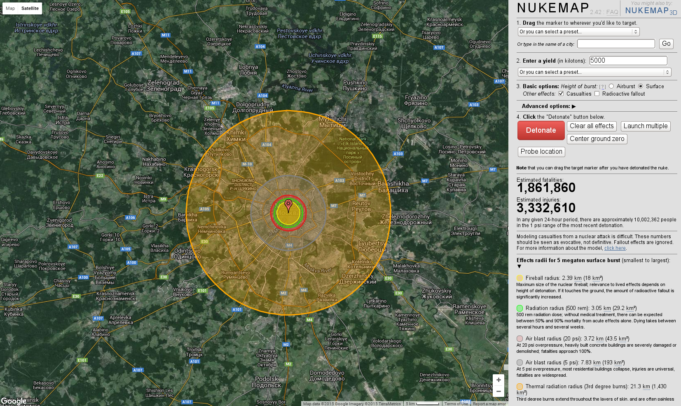Click the estimated fatalities figure 1,861,860
Screen dimensions: 681x406
click(546, 188)
